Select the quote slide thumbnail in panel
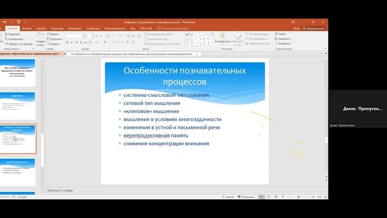The image size is (387, 218). pyautogui.click(x=18, y=73)
